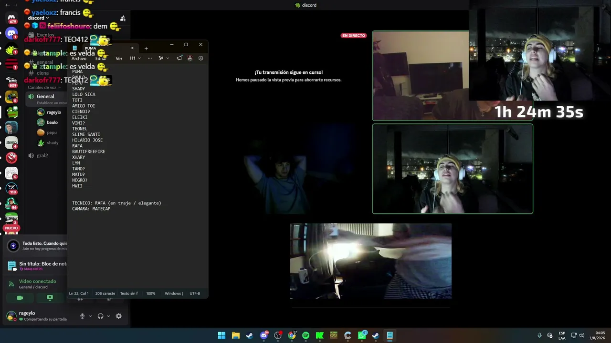Open Discord user settings gear
This screenshot has width=611, height=343.
tap(118, 316)
